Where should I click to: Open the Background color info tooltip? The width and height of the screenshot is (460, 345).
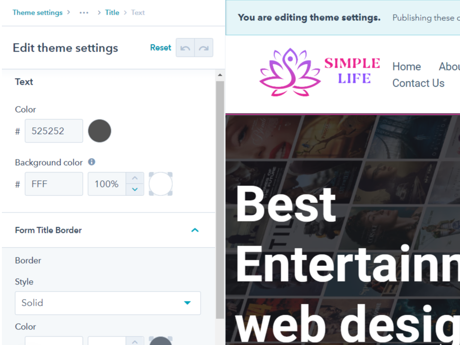(91, 162)
